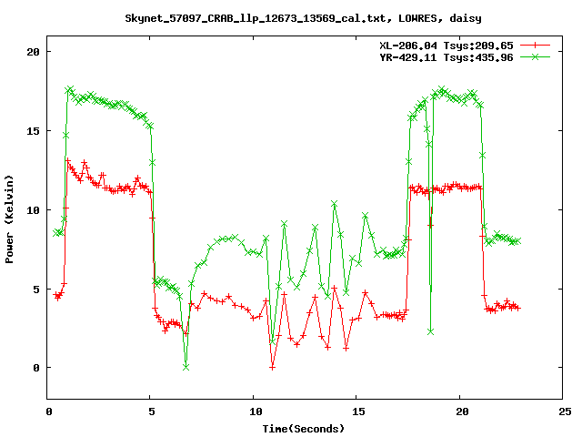Click x-axis tick label 25
The height and width of the screenshot is (437, 582).
tap(565, 412)
